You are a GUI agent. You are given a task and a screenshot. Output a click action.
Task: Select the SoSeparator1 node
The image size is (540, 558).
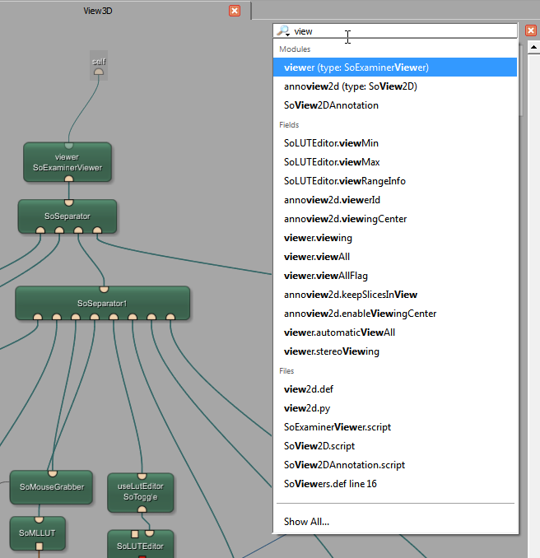coord(102,303)
